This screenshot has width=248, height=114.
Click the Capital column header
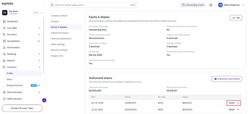point(185,97)
